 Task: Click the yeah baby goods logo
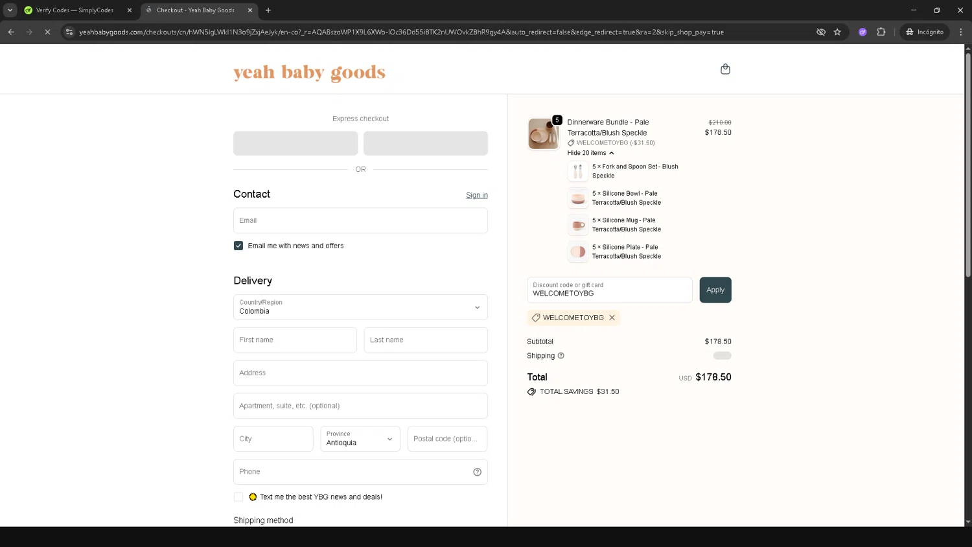coord(309,73)
